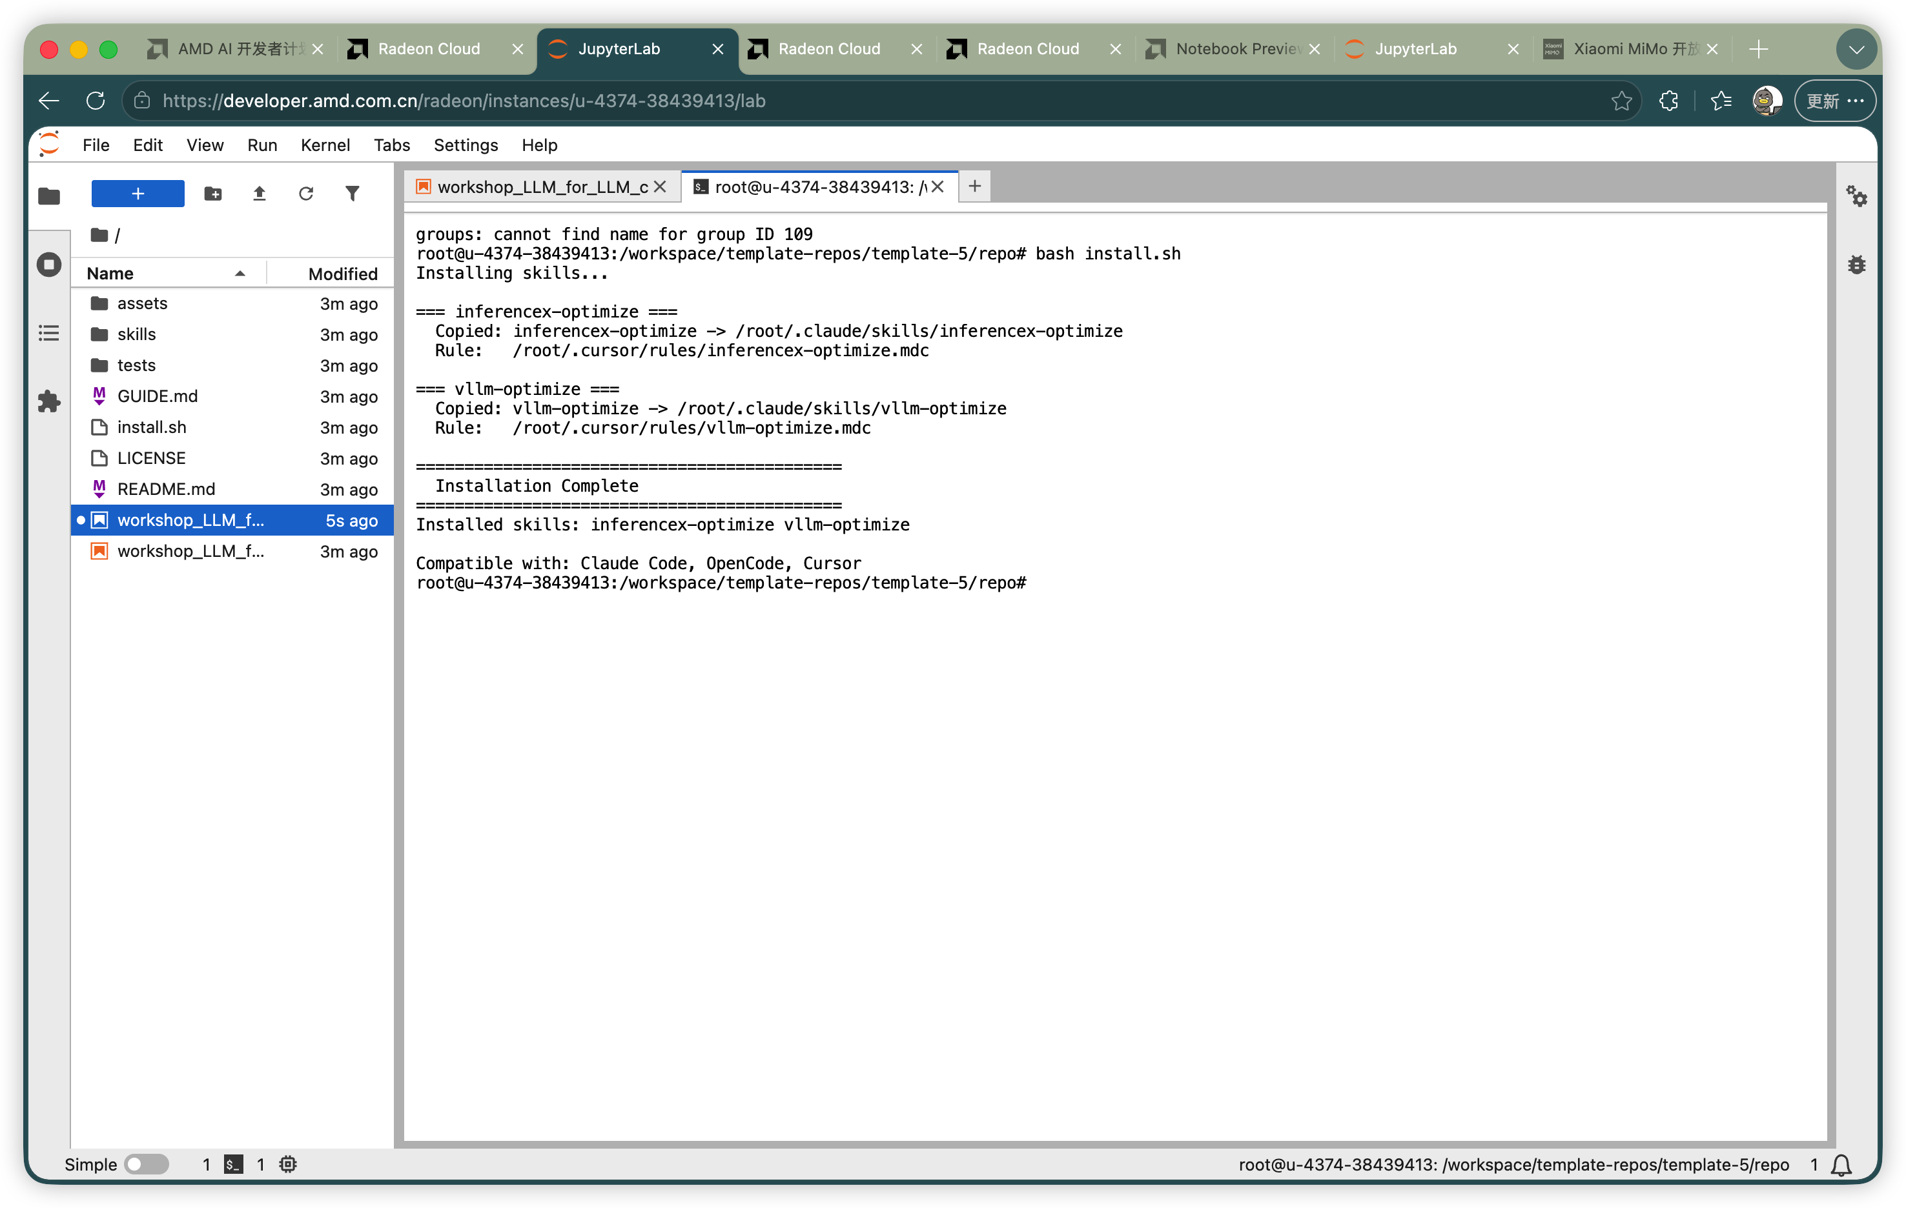Screen dimensions: 1906x1208
Task: Open notifications bell in status bar
Action: click(1842, 1165)
